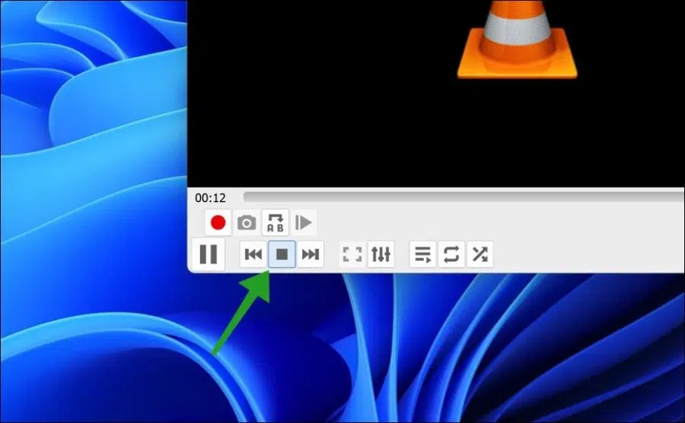Show the playlist via playlist icon
The image size is (685, 423).
[422, 254]
